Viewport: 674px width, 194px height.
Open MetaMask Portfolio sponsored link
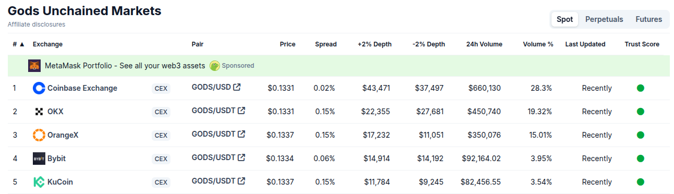(x=125, y=66)
